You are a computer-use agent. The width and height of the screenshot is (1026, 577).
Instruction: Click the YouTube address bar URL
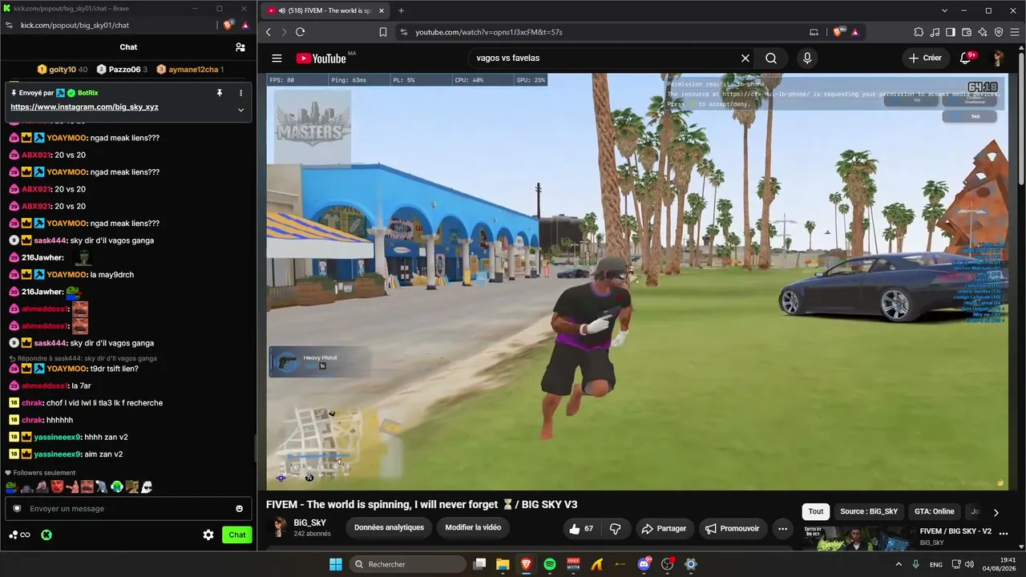[x=489, y=32]
